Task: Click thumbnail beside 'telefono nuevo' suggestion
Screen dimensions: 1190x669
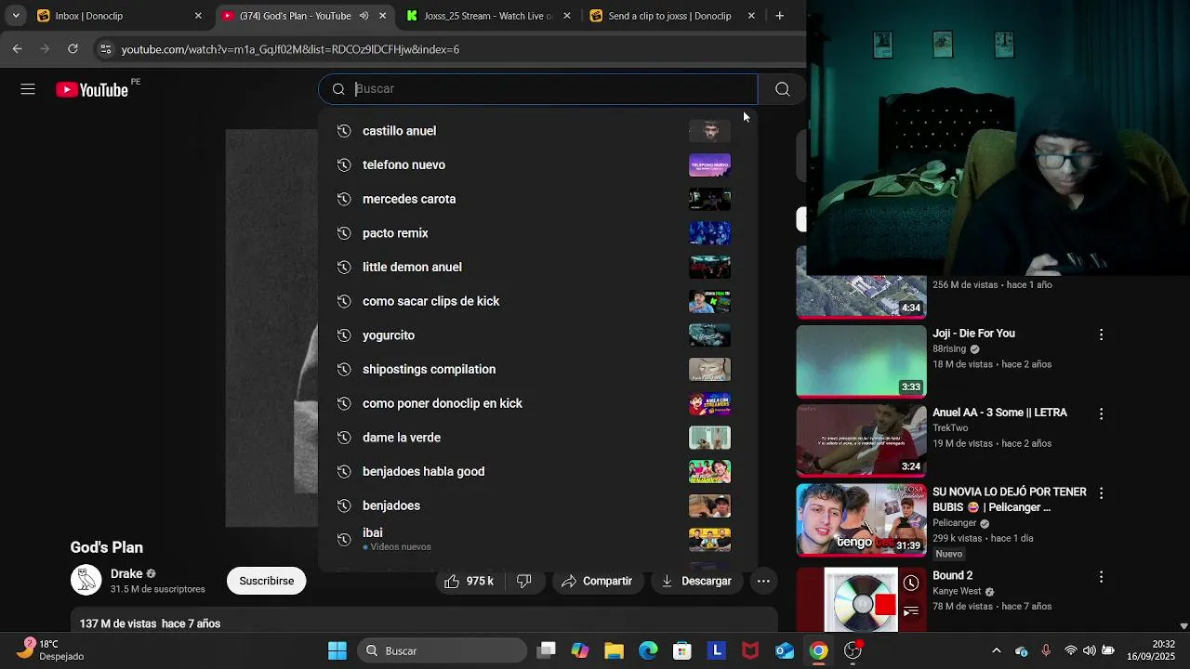Action: tap(709, 164)
